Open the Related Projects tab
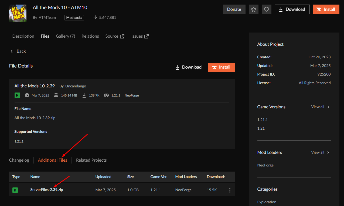This screenshot has width=344, height=206. [91, 160]
